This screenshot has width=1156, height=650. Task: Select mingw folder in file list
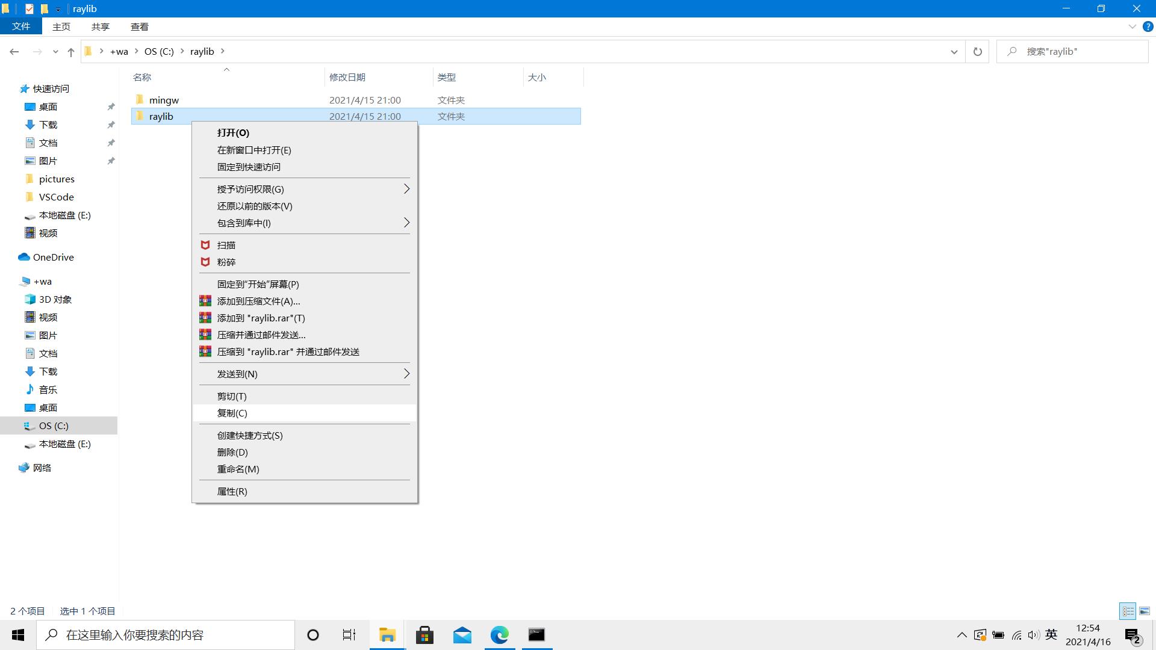coord(164,99)
